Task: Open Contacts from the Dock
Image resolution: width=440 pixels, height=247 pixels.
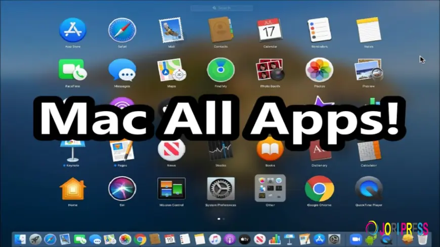Action: pos(155,239)
